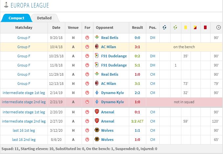The image size is (223, 154).
Task: Open Dynamo Kyiv link dated 2/14/19
Action: coord(112,93)
